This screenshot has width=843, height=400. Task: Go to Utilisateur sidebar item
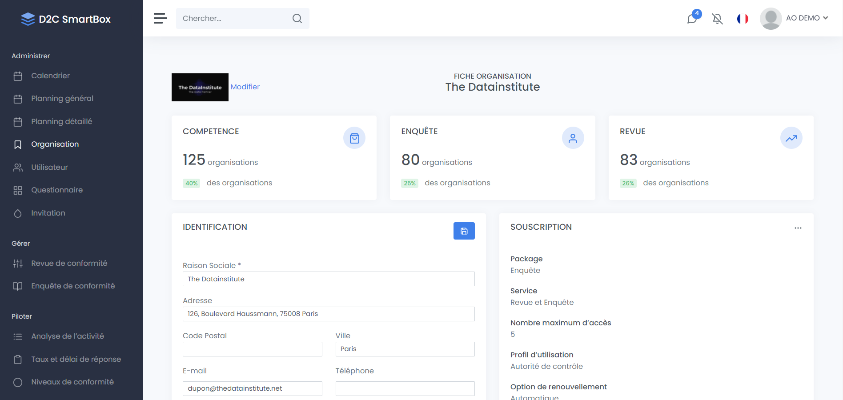pyautogui.click(x=49, y=168)
